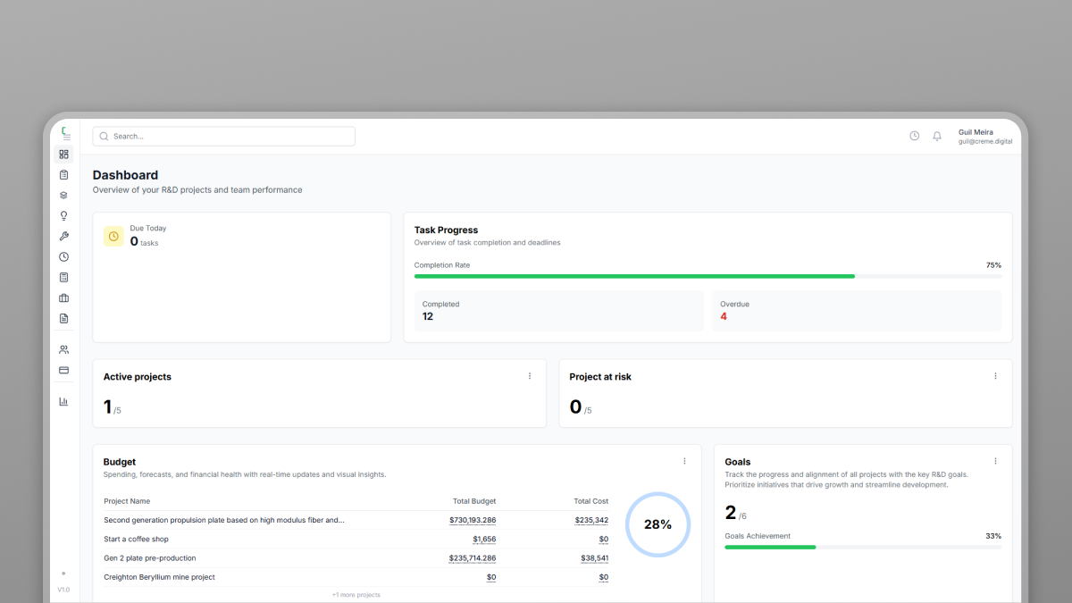The image size is (1072, 603).
Task: Select the stacked layers icon in sidebar
Action: pos(63,196)
